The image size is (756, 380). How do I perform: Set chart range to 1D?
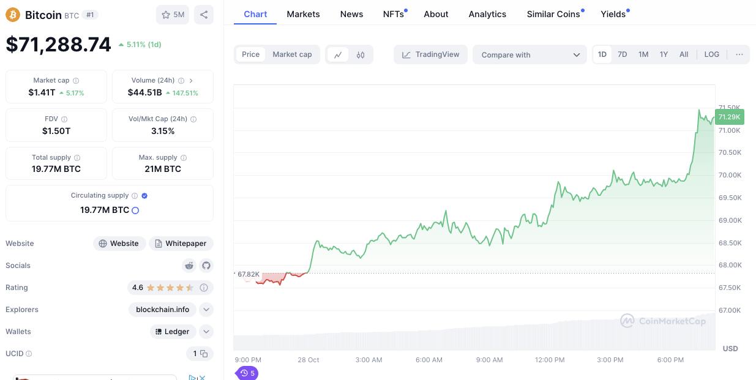point(602,54)
